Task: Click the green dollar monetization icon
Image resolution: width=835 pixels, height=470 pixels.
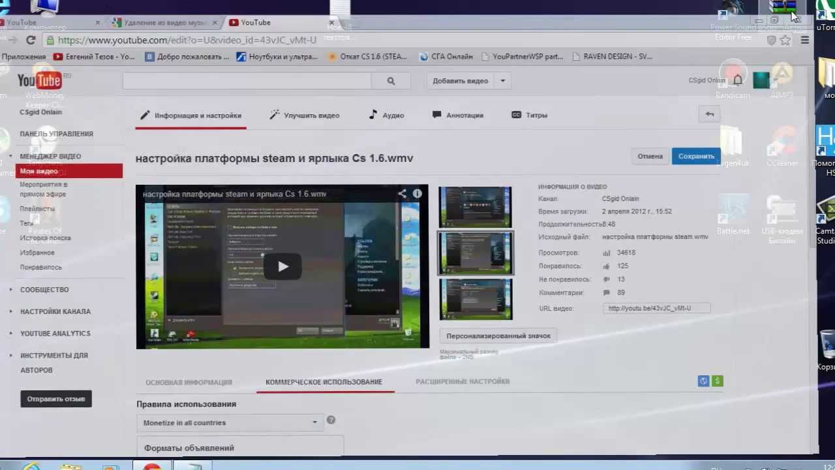Action: (718, 381)
